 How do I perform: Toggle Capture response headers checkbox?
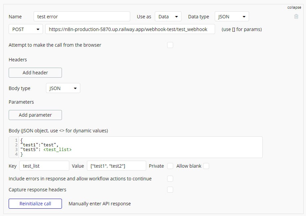click(x=170, y=190)
